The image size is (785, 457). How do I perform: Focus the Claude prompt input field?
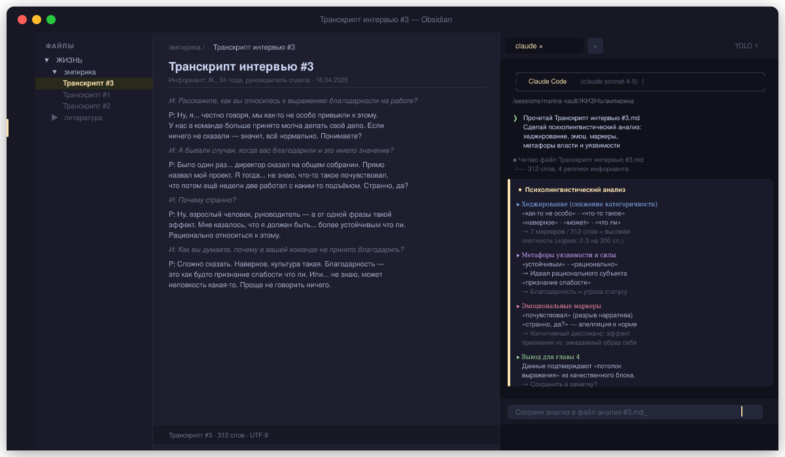[x=635, y=412]
